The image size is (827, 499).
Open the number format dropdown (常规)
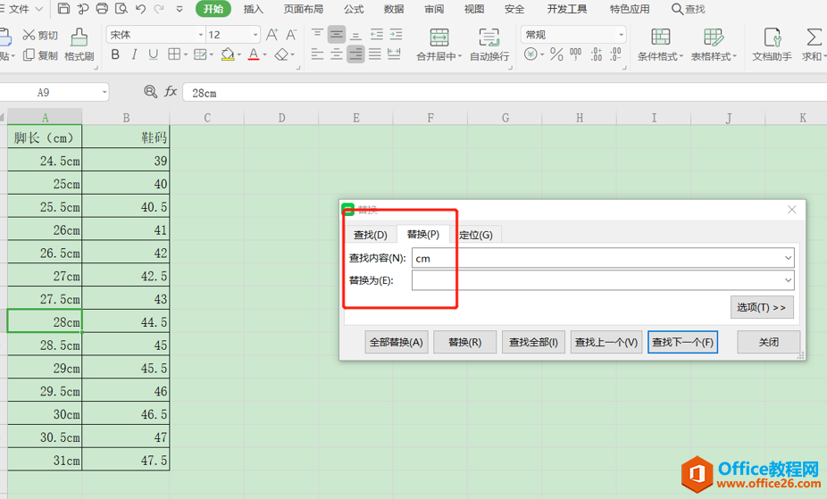pyautogui.click(x=621, y=35)
